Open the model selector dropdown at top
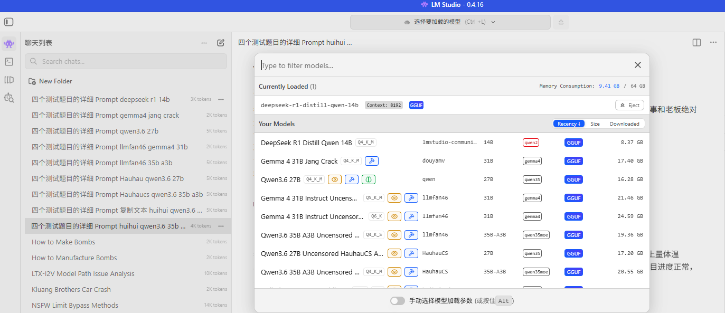The image size is (725, 313). (450, 22)
